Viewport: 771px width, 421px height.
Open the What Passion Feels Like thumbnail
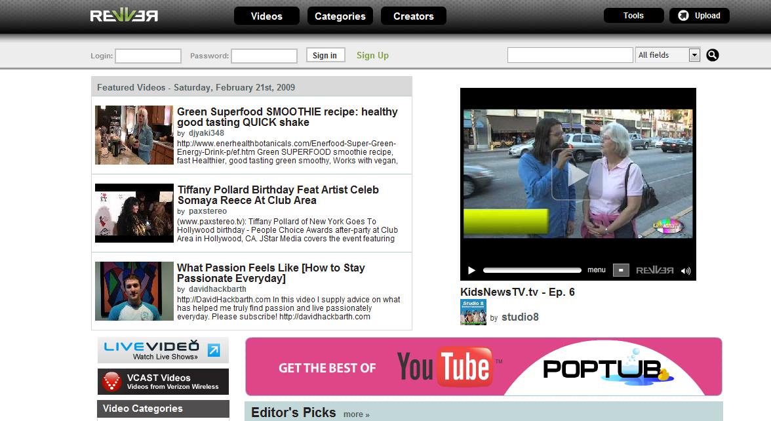tap(134, 291)
